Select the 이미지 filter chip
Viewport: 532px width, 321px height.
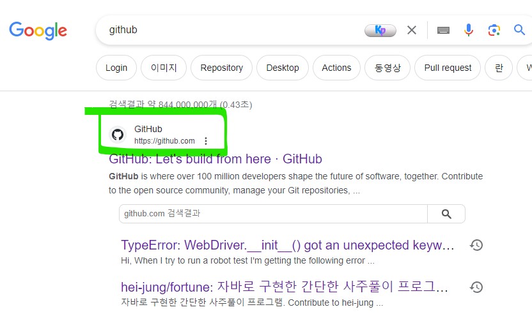point(164,68)
